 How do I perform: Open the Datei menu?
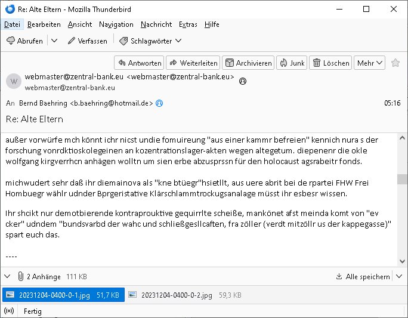tap(12, 24)
